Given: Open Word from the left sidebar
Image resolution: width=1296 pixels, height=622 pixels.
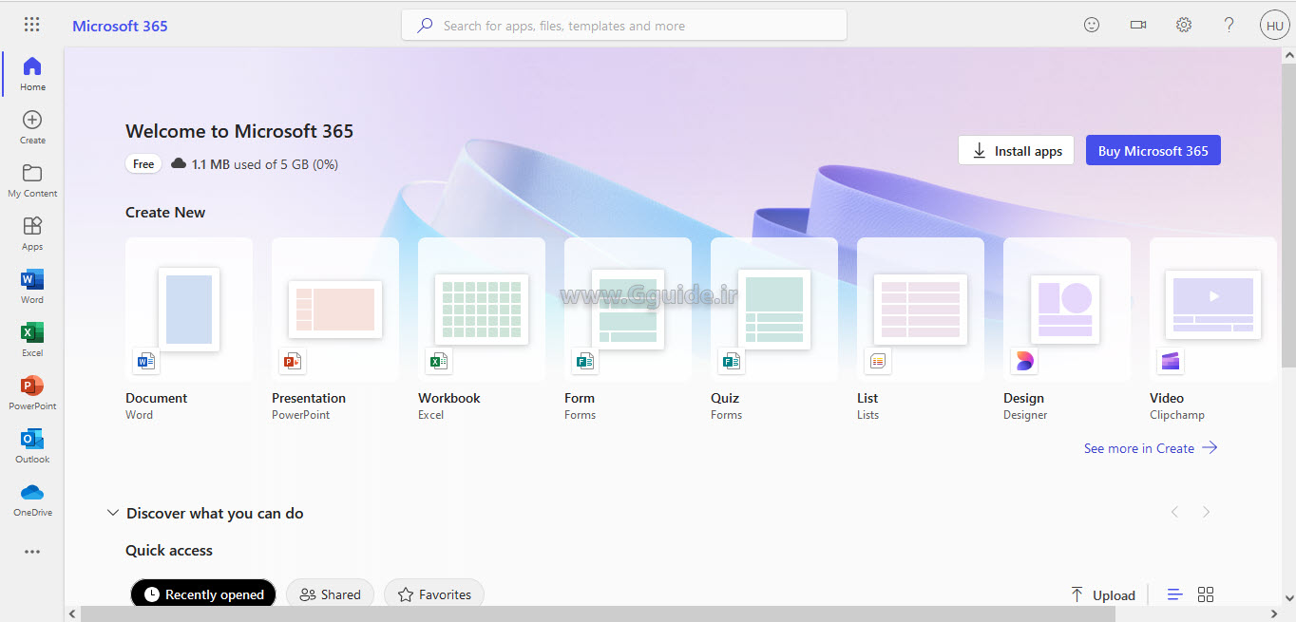Looking at the screenshot, I should (x=32, y=286).
